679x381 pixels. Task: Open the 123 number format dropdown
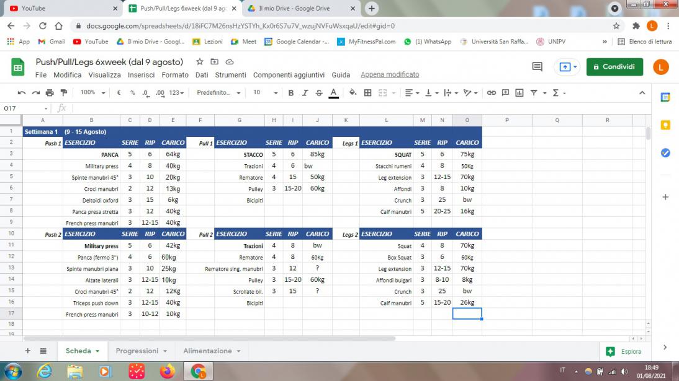tap(176, 92)
